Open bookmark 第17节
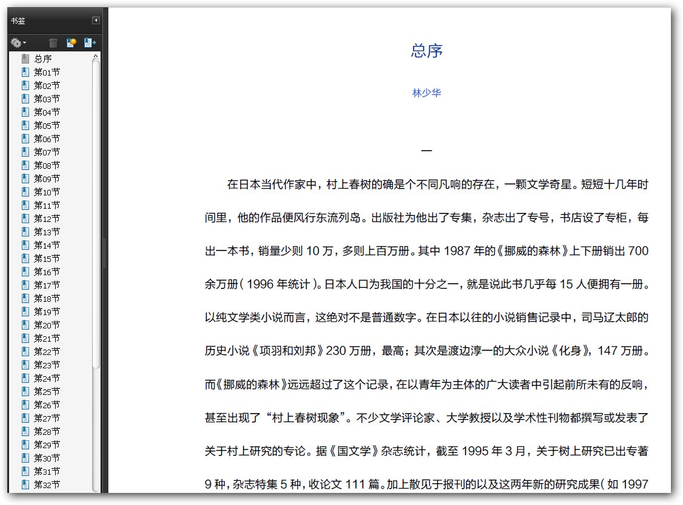The width and height of the screenshot is (683, 505). (x=47, y=285)
